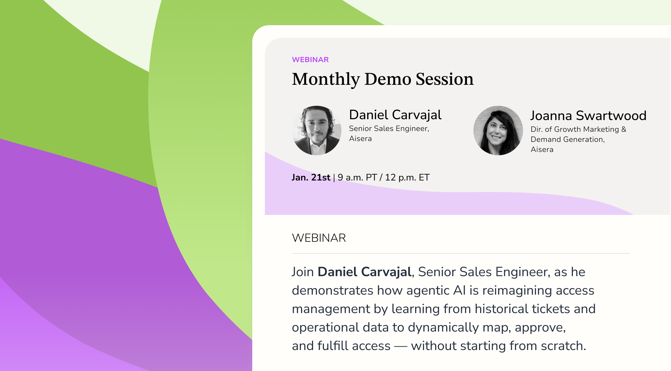This screenshot has width=671, height=371.
Task: Click the black WEBINAR section heading
Action: 319,238
